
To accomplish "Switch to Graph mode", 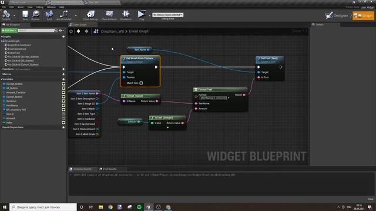I will click(x=363, y=16).
